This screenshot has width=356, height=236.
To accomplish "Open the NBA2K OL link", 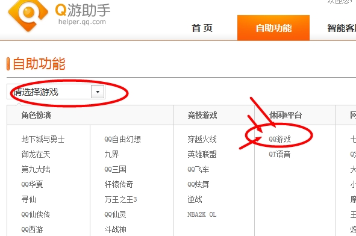I will (x=202, y=214).
